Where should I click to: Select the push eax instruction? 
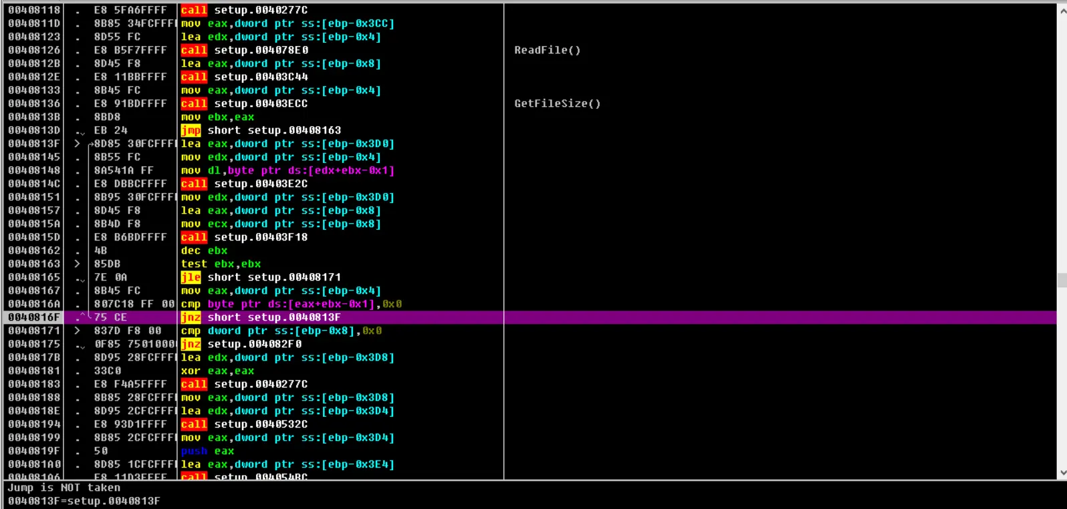pos(208,451)
